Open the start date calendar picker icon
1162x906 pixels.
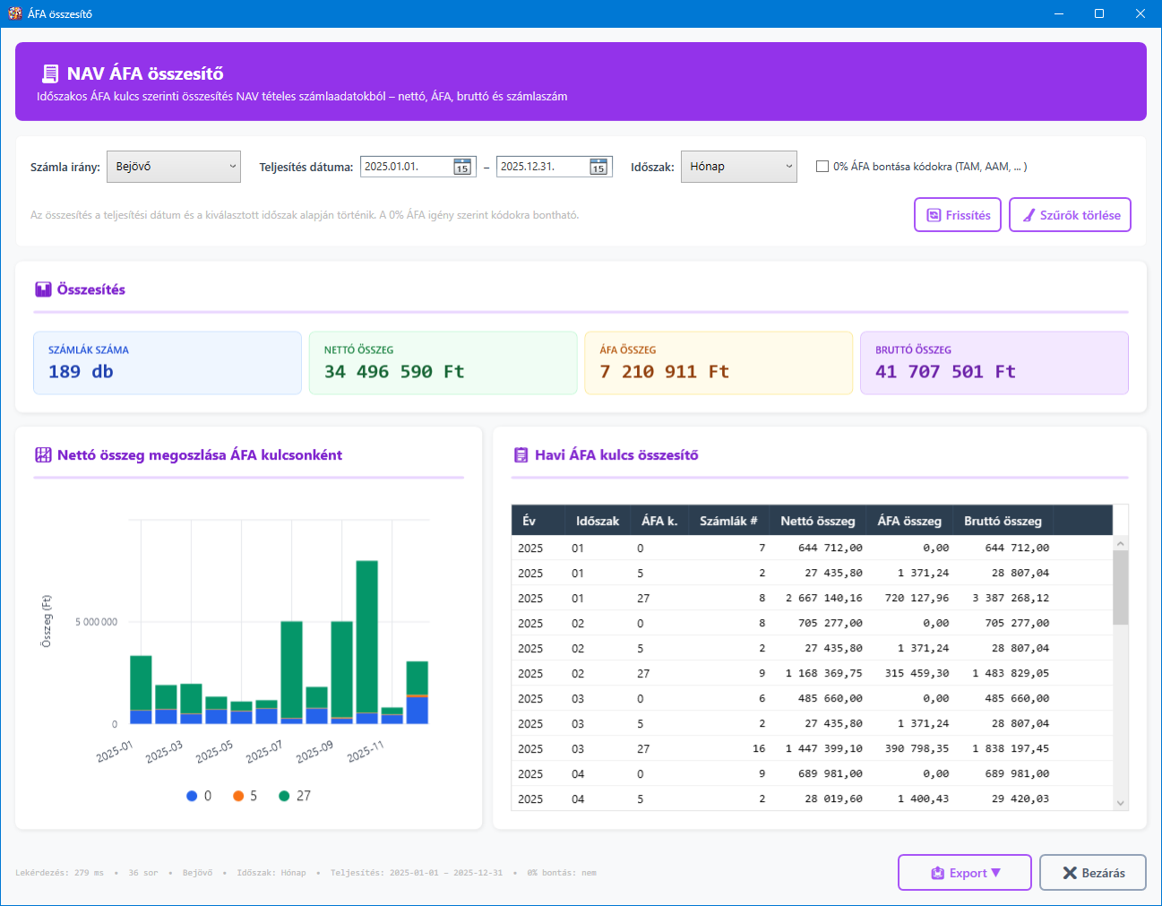[x=462, y=167]
